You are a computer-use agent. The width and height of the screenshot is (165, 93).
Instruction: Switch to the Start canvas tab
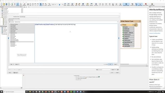point(24,7)
